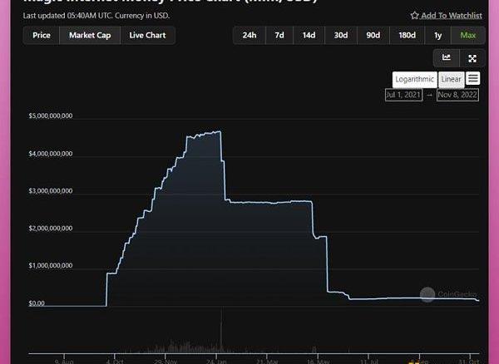499x364 pixels.
Task: Click the $3,000,000,000 axis label
Action: (x=51, y=191)
